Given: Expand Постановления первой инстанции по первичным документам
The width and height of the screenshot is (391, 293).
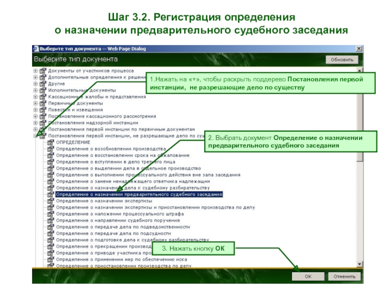Looking at the screenshot, I should click(35, 129).
